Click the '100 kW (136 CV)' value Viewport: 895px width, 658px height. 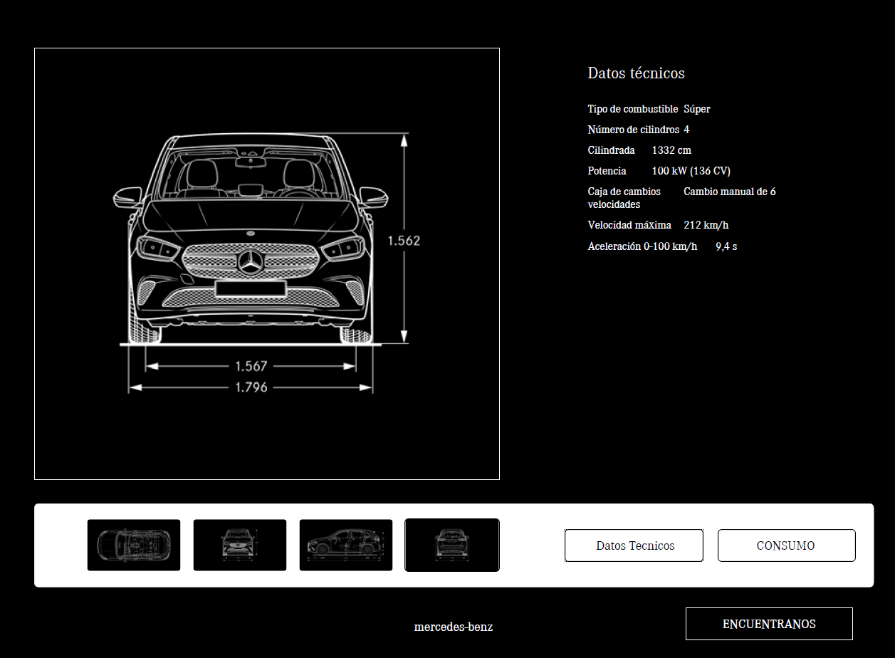691,171
